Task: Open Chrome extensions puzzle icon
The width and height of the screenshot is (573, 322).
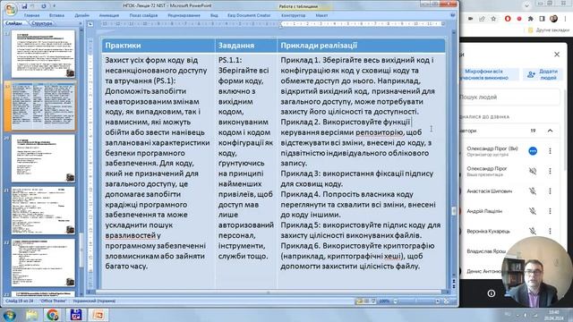Action: (531, 19)
